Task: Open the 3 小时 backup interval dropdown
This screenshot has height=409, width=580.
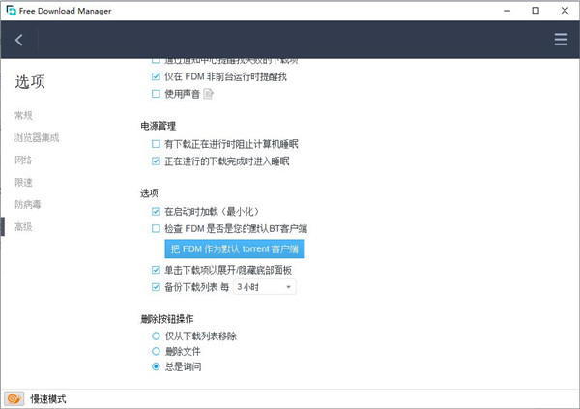Action: tap(264, 287)
